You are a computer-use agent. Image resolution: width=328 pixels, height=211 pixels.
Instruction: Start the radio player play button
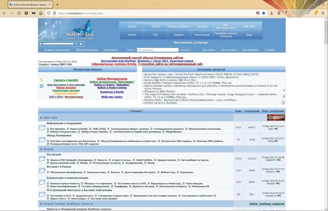[x=41, y=44]
